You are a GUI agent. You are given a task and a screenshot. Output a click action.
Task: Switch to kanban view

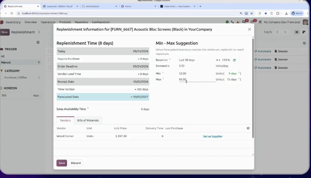pos(304,32)
